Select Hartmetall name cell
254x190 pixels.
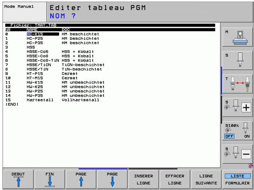[40, 100]
